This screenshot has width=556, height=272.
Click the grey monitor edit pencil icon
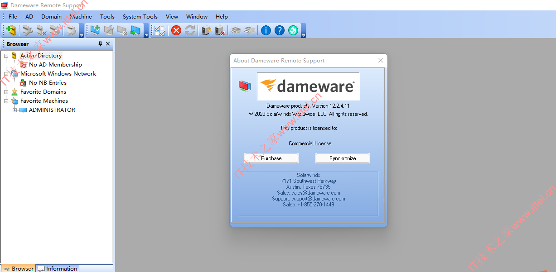[x=109, y=30]
